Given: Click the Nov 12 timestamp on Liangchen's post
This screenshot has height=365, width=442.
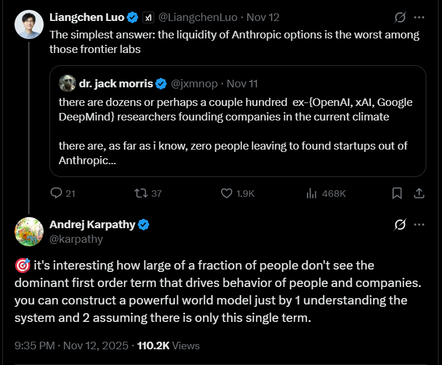Looking at the screenshot, I should point(263,17).
